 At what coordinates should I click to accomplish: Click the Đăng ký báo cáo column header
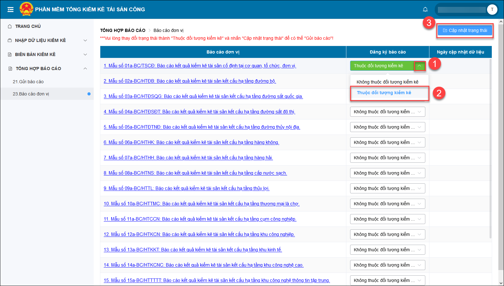coord(388,52)
